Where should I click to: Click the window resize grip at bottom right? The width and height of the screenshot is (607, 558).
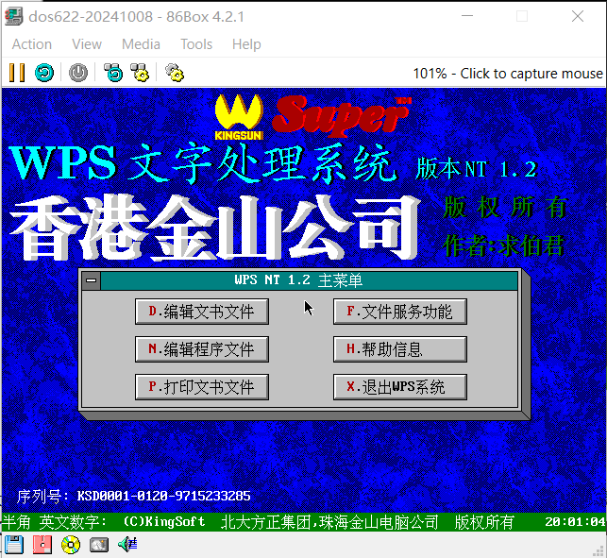point(599,550)
